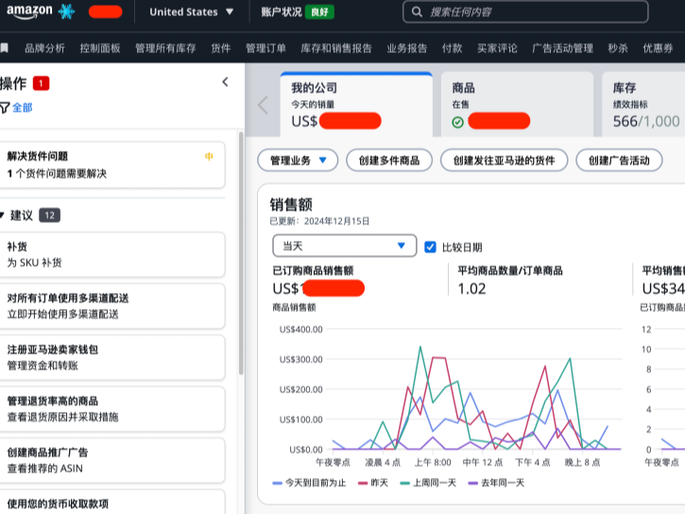The width and height of the screenshot is (685, 514).
Task: Open 对所有订单使用多渠道配送 card
Action: tap(112, 306)
